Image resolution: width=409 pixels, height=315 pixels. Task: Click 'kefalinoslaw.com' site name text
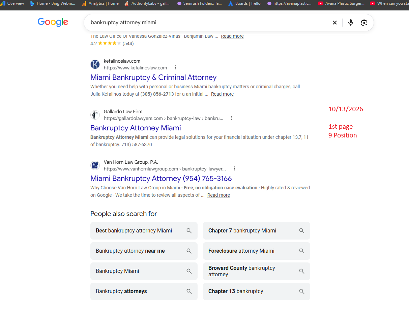tap(122, 61)
